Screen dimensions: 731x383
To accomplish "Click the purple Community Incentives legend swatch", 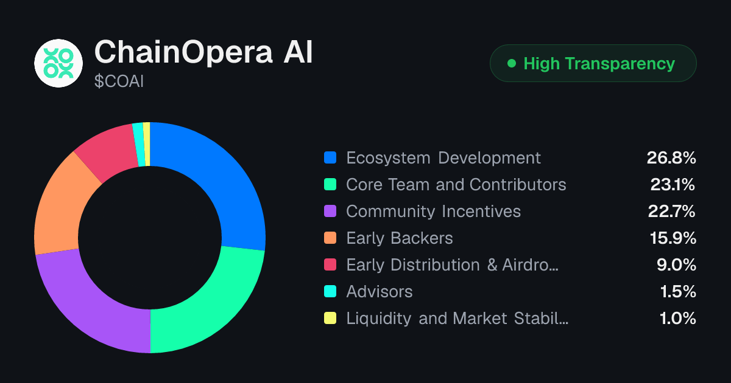I will tap(330, 212).
